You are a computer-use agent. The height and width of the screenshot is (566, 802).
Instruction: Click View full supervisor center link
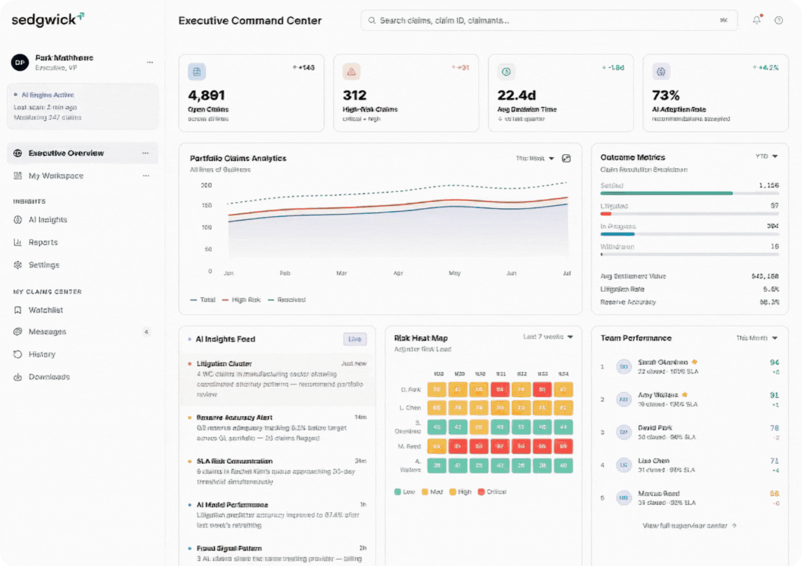[690, 526]
